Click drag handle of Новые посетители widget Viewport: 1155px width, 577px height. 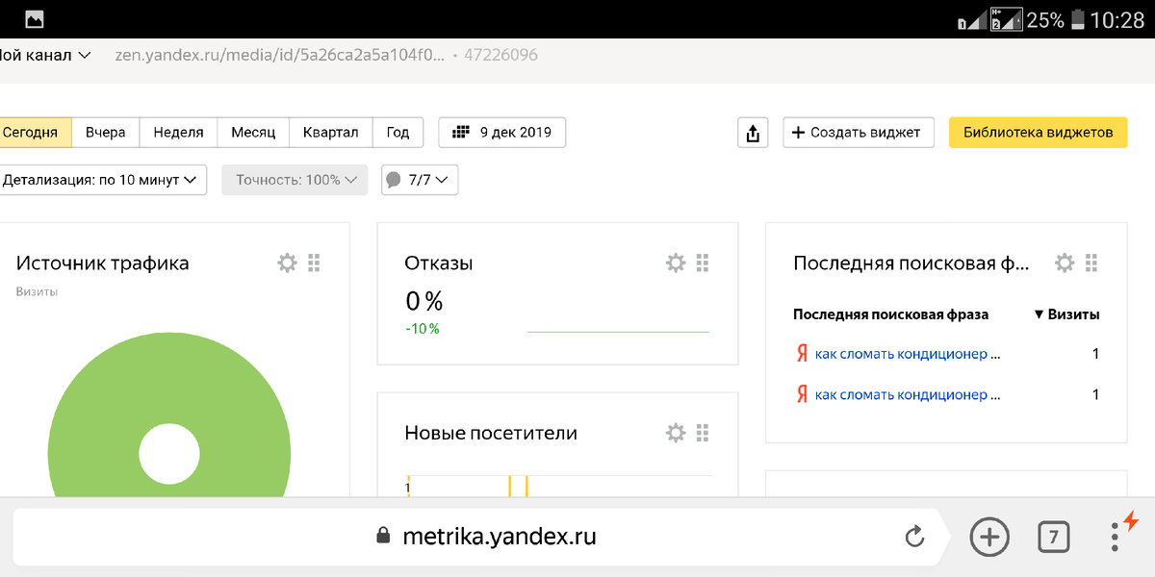click(703, 433)
